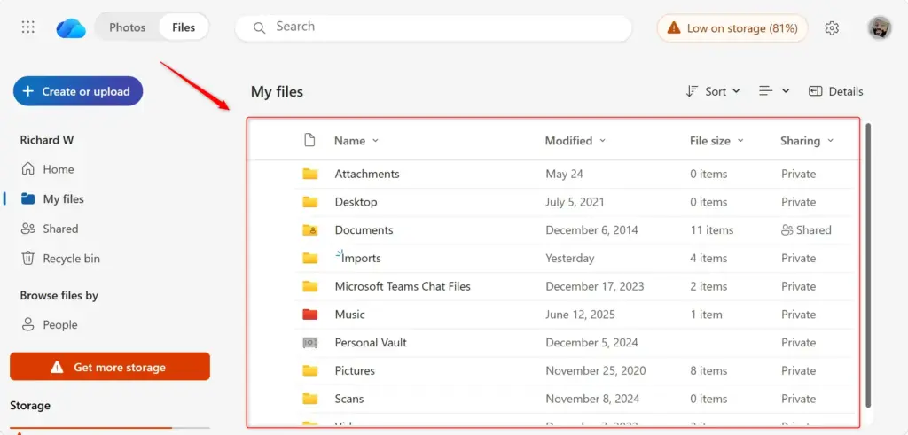Image resolution: width=908 pixels, height=435 pixels.
Task: Switch to the Photos tab
Action: (x=128, y=27)
